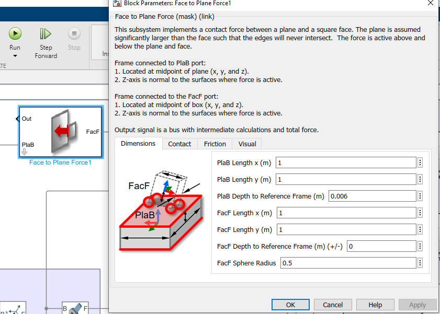Viewport: 440px width, 314px height.
Task: Click the PlaB Depth to Reference Frame field
Action: (x=372, y=196)
